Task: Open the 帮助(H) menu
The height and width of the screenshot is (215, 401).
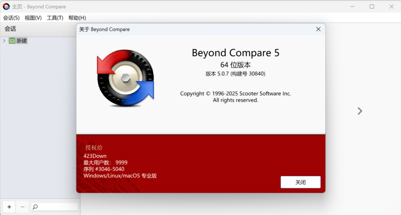Action: pyautogui.click(x=77, y=18)
